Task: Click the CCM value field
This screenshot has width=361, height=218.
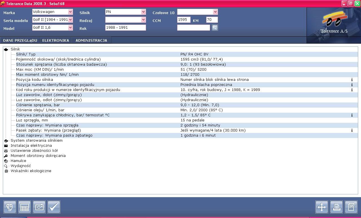Action: [184, 20]
